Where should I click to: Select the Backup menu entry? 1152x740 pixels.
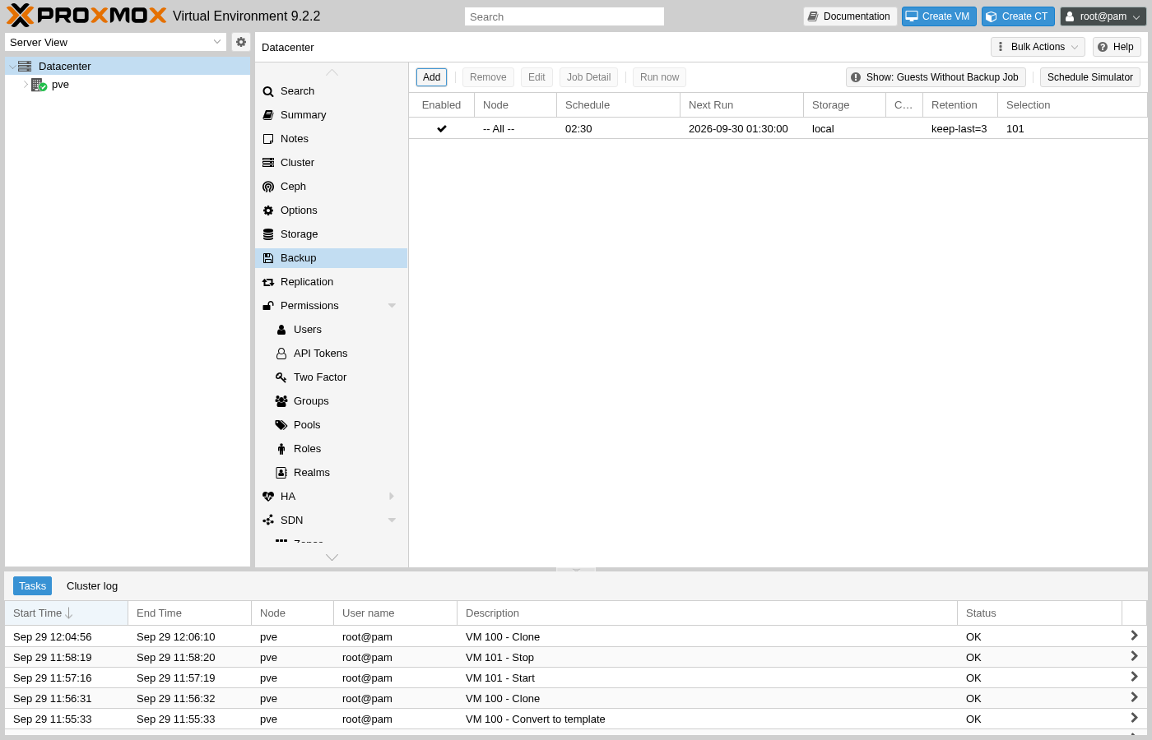(x=332, y=258)
